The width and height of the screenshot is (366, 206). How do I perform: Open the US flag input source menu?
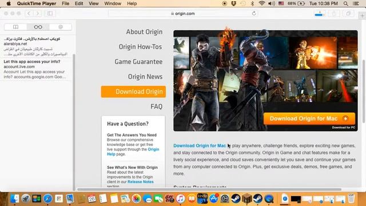[x=281, y=3]
